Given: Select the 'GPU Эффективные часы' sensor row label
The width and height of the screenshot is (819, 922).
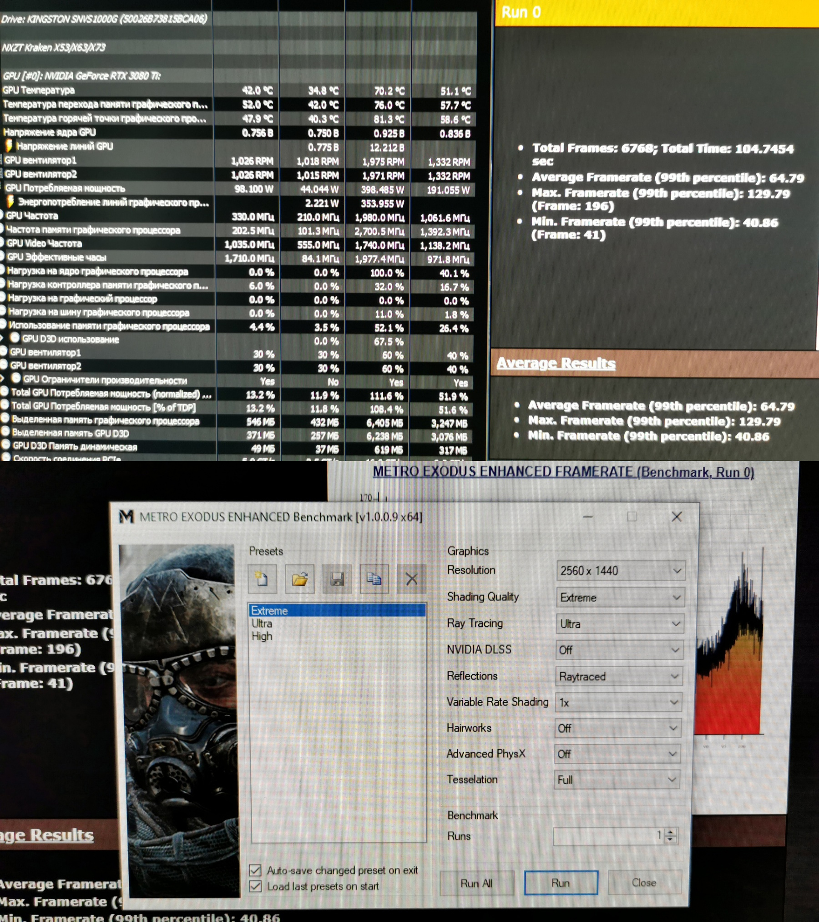Looking at the screenshot, I should tap(57, 257).
